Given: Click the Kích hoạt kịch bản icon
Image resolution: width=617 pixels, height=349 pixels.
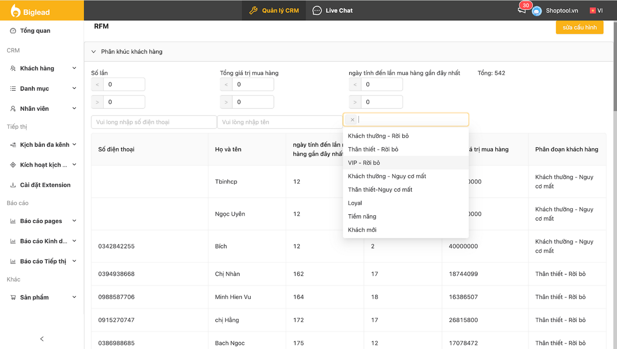Looking at the screenshot, I should point(13,165).
